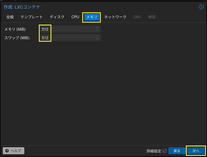Screen dimensions: 207x157
Task: Open the ネットワーク tab
Action: 115,17
